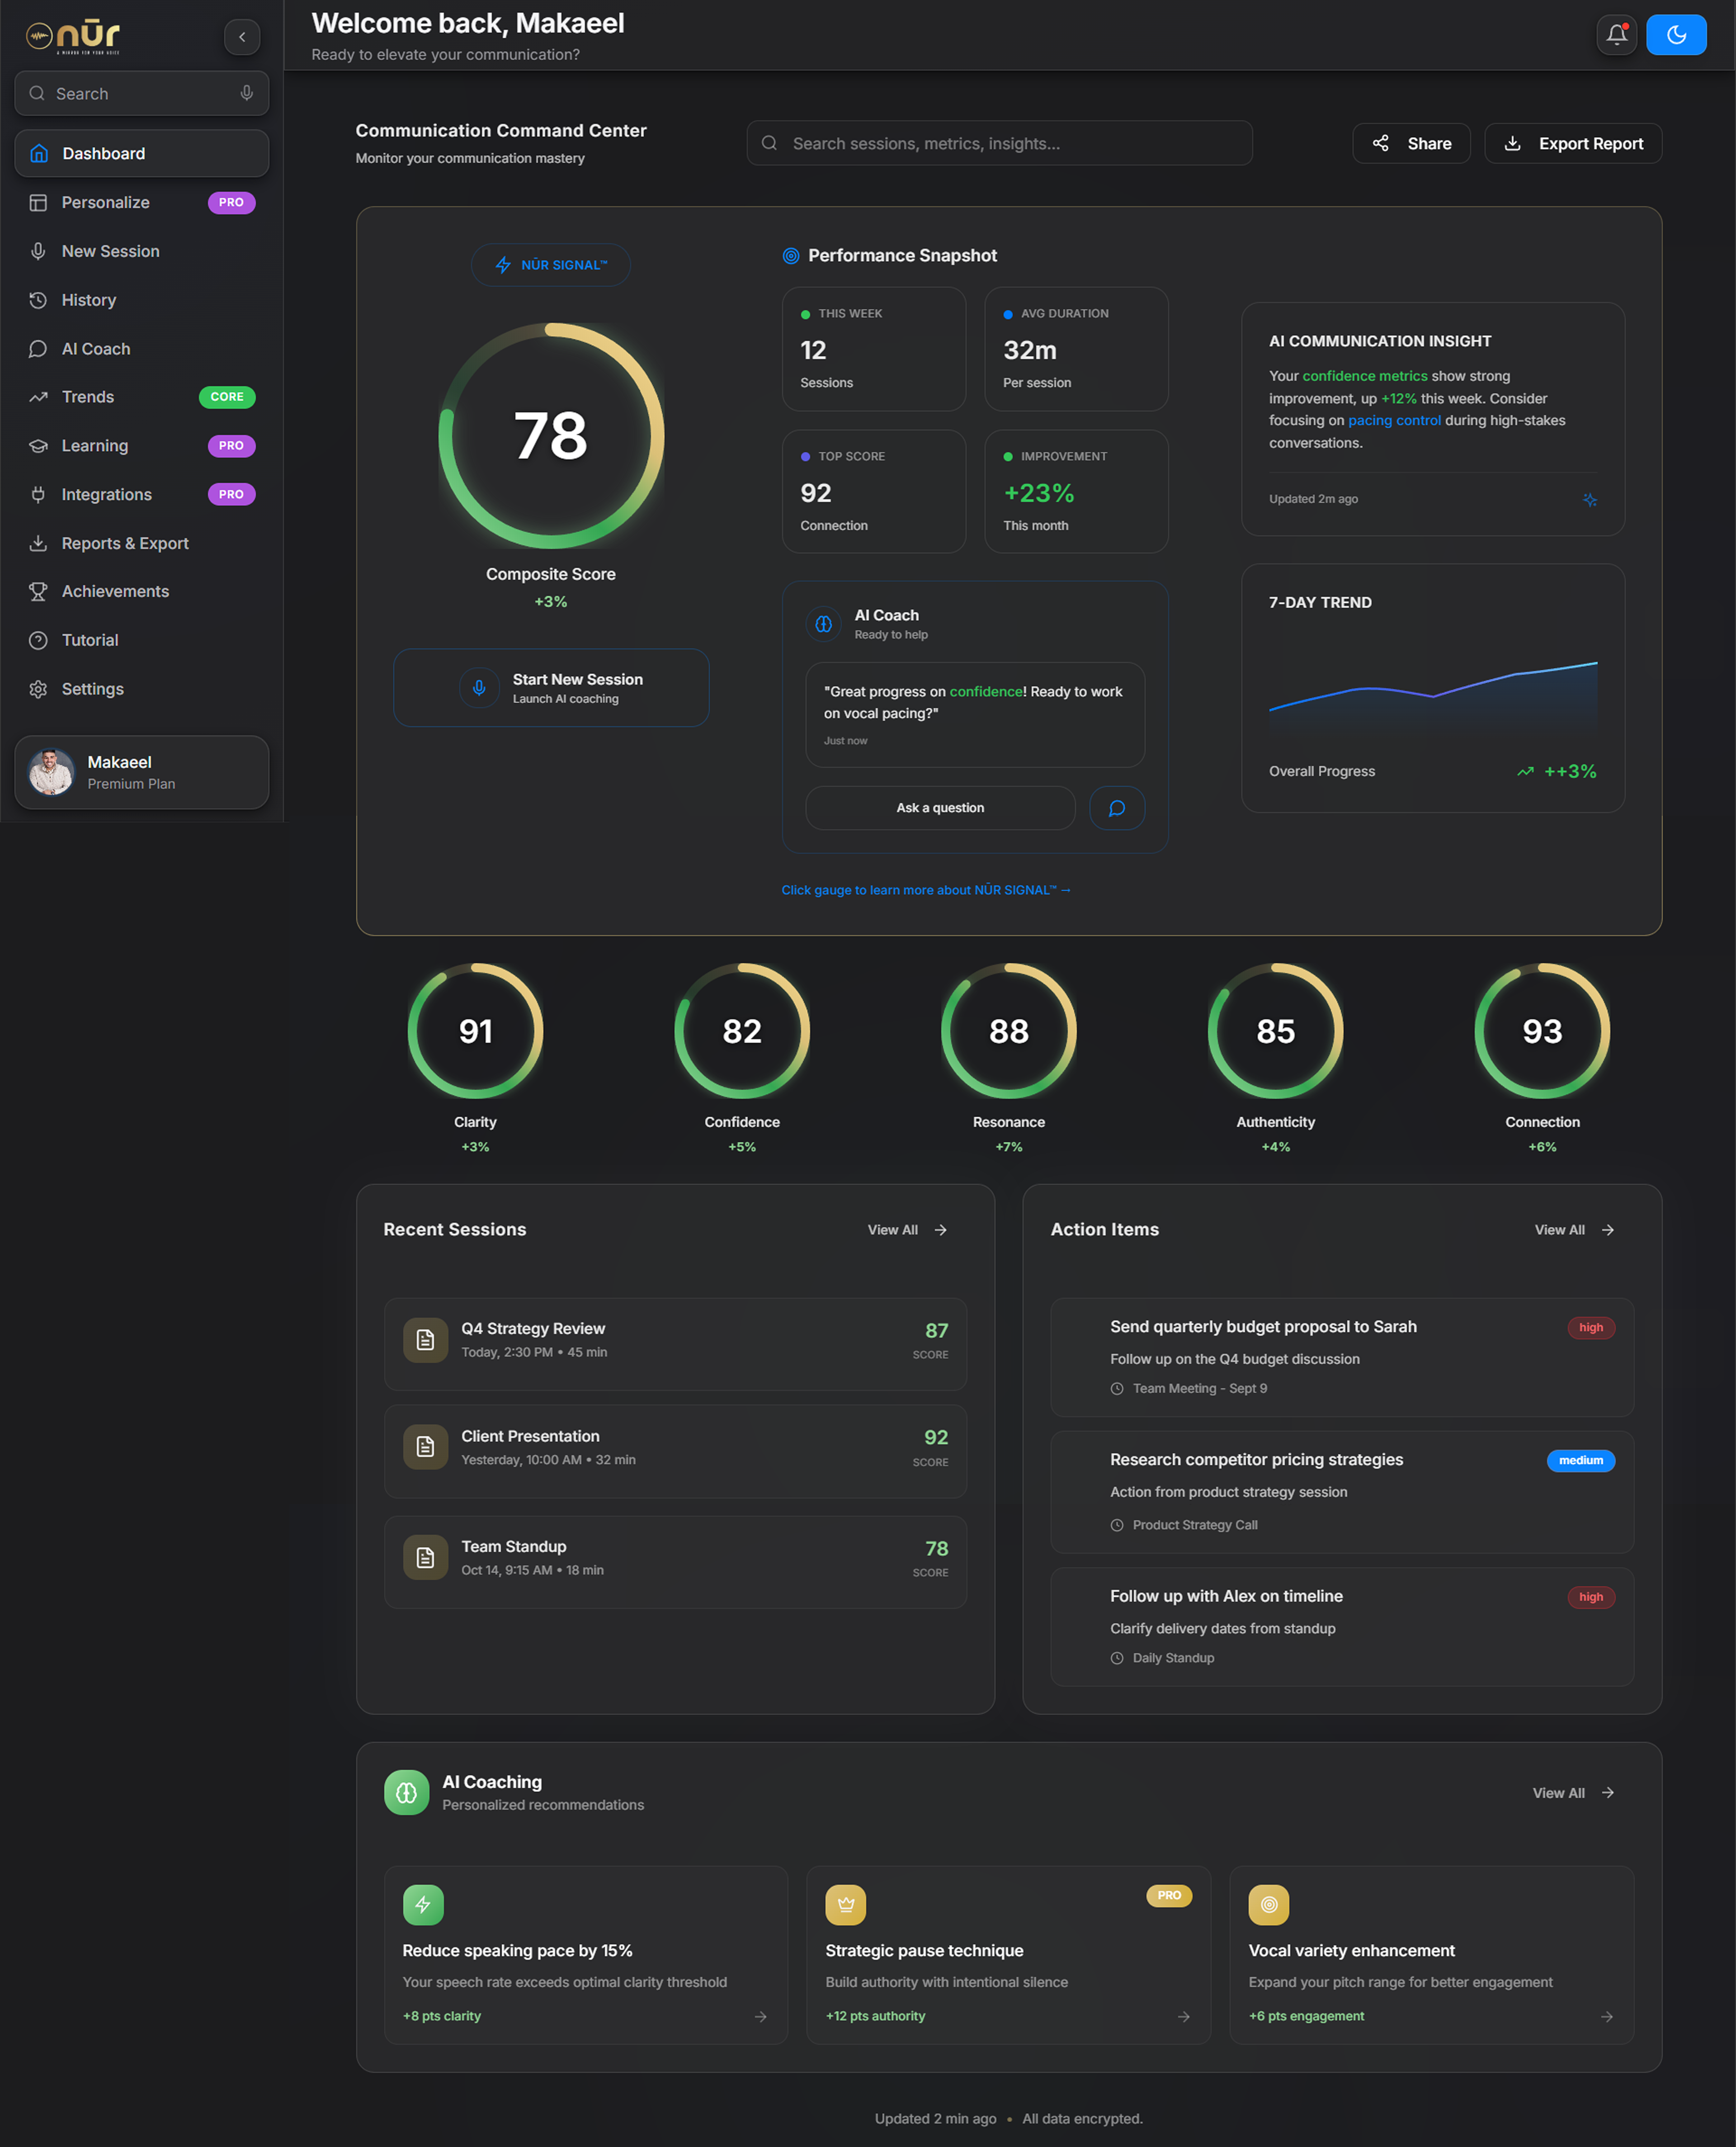Open Trends in sidebar menu
The image size is (1736, 2147).
pyautogui.click(x=88, y=397)
